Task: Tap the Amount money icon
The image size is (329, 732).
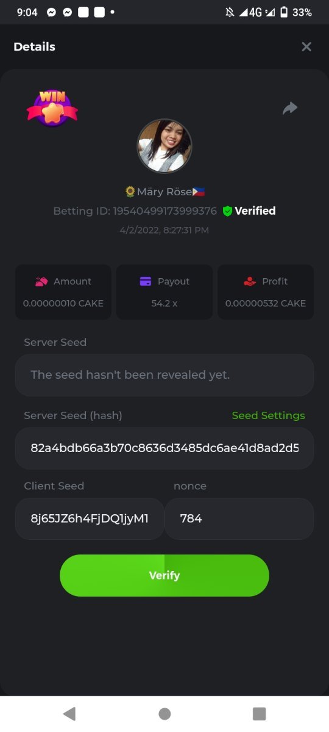Action: (x=41, y=281)
